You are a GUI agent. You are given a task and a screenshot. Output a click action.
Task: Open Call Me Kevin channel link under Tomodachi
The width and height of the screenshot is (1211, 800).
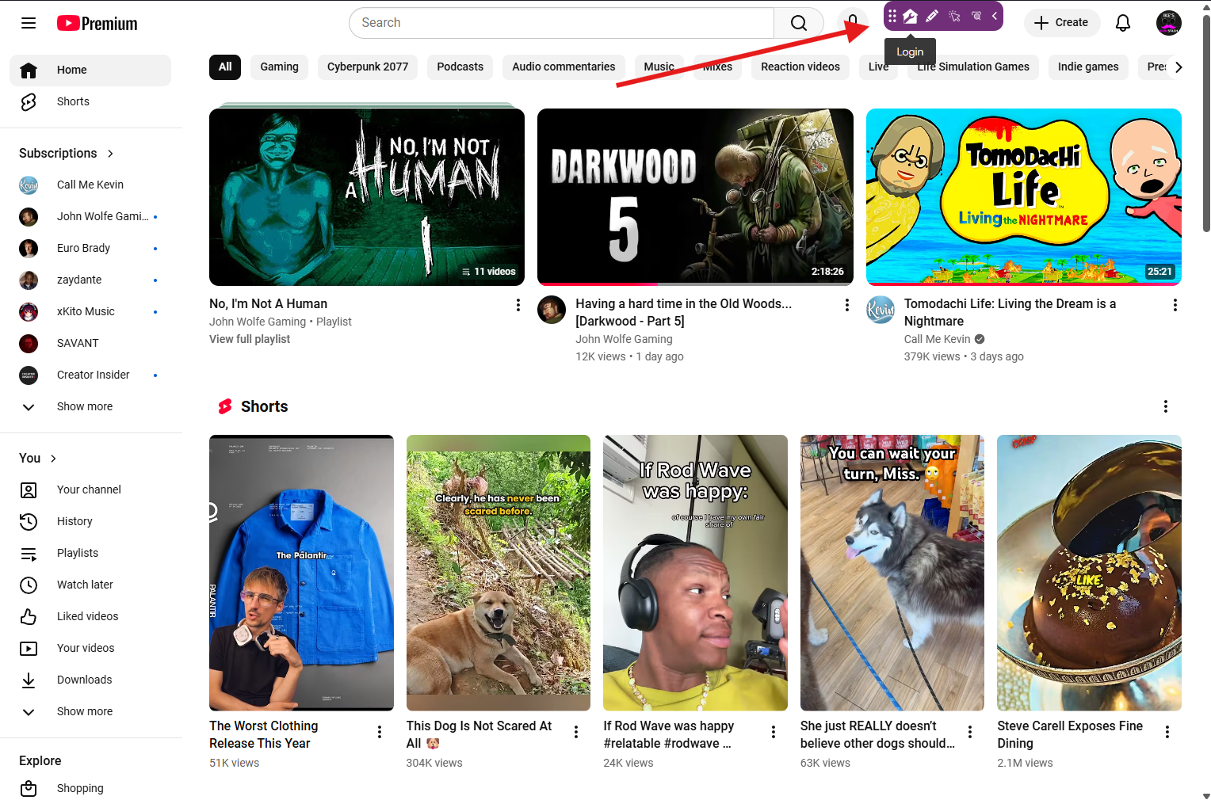click(x=937, y=339)
